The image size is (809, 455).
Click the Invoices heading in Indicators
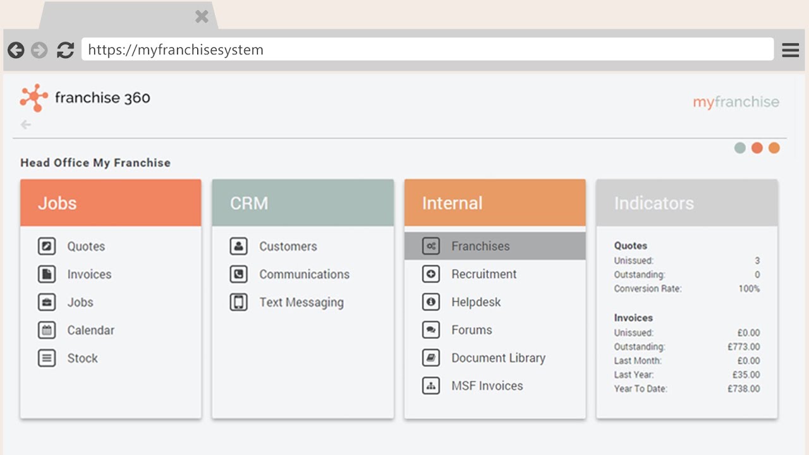633,318
